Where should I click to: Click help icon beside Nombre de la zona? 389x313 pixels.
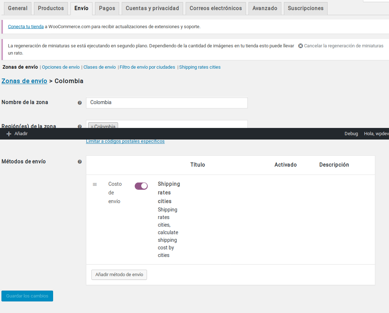pyautogui.click(x=79, y=103)
